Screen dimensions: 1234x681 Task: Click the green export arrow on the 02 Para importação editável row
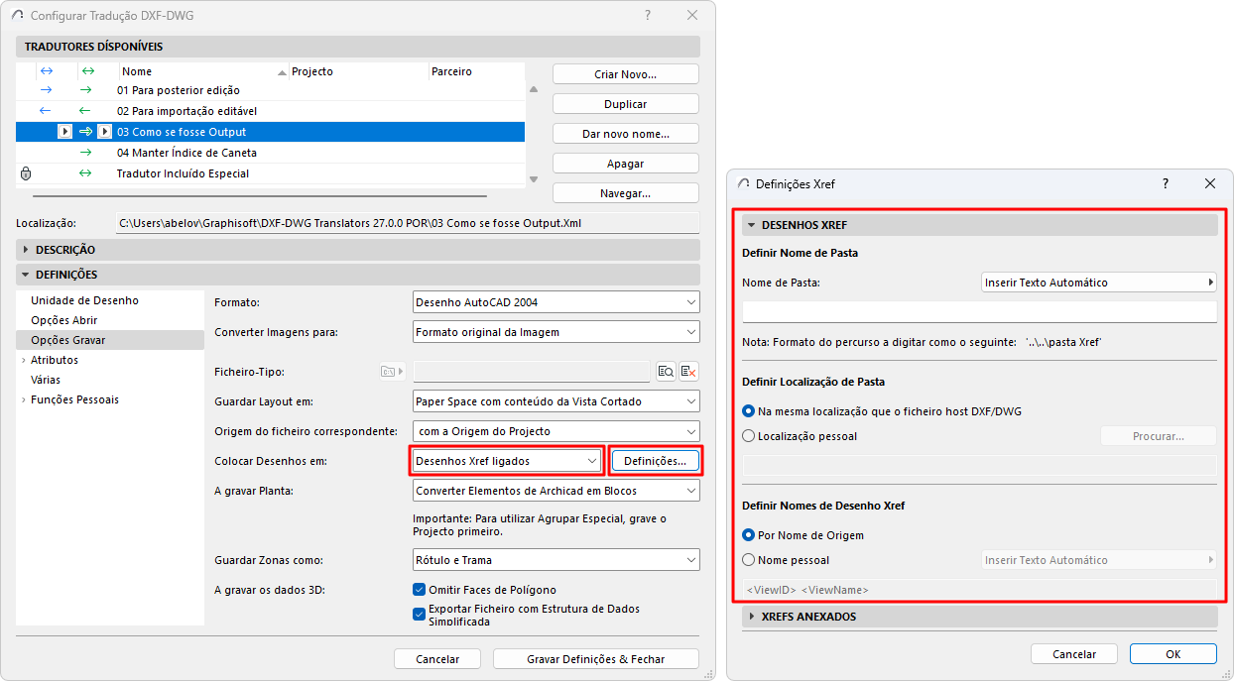point(85,111)
